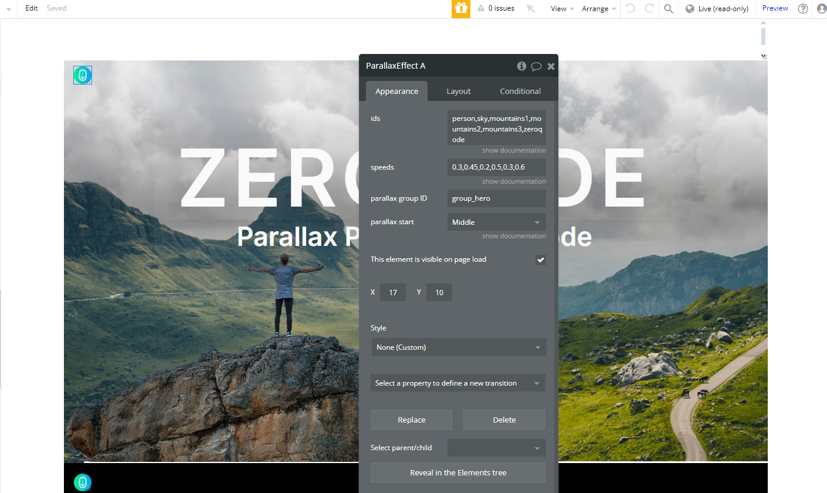Open the View menu

tap(562, 8)
